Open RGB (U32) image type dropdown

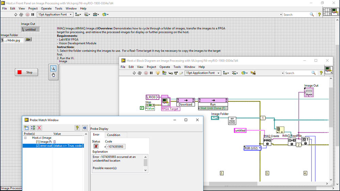click(260, 148)
